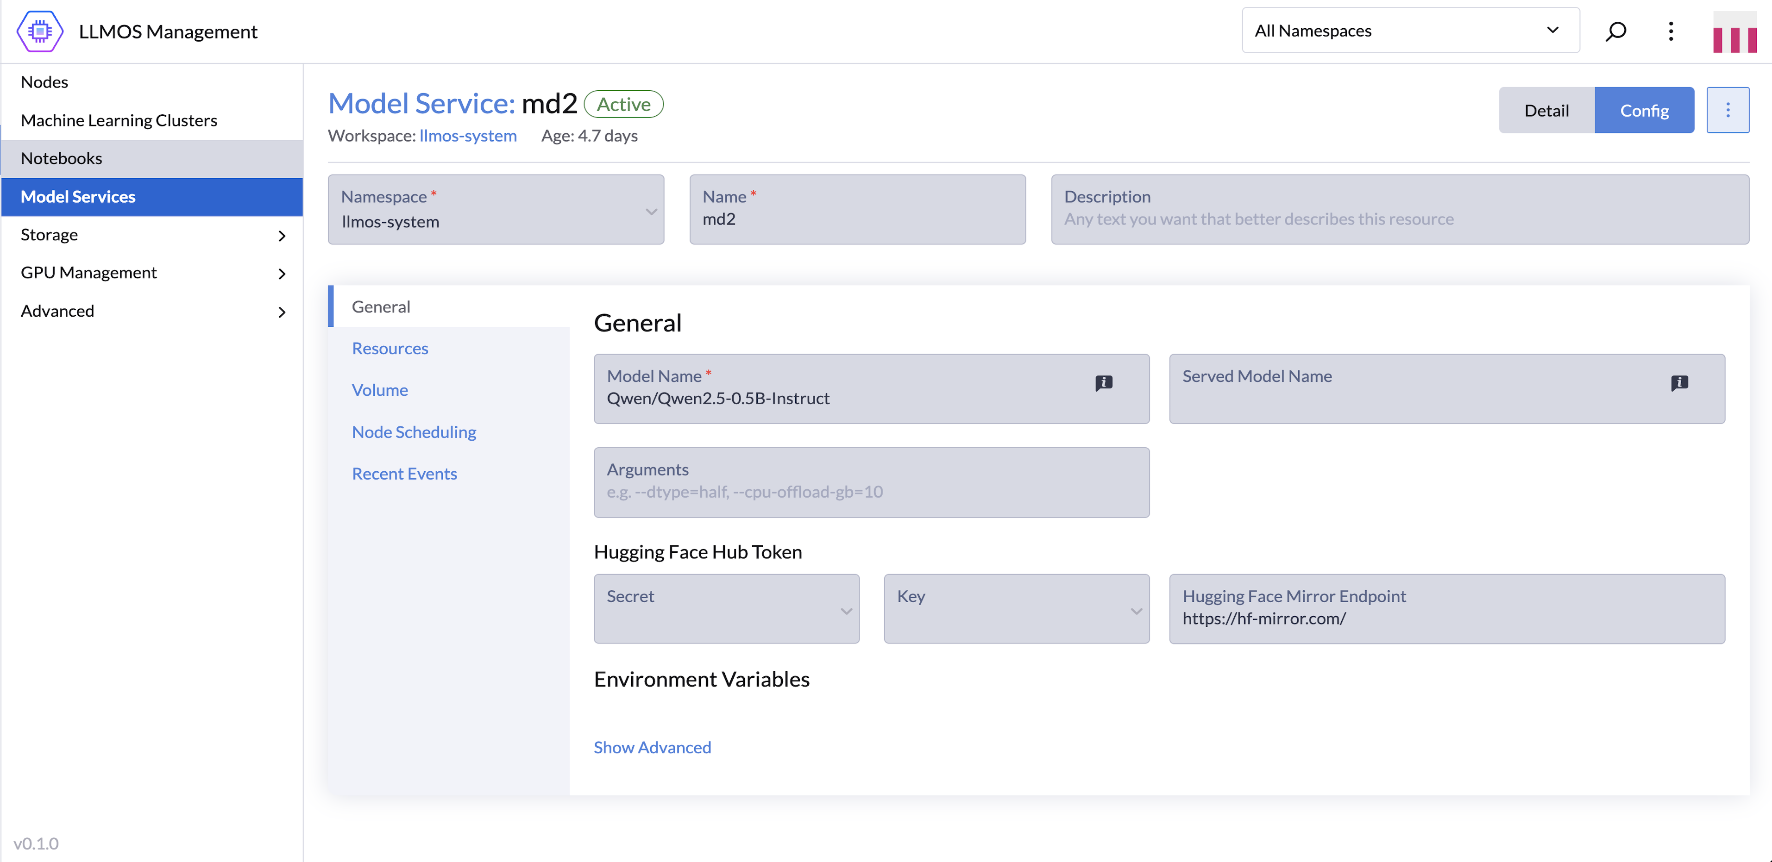Click Show Advanced link
Viewport: 1772px width, 862px height.
pos(652,747)
